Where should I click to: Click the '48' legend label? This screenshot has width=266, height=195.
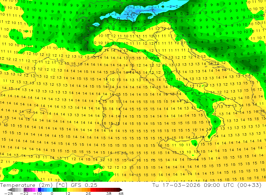click(121, 193)
